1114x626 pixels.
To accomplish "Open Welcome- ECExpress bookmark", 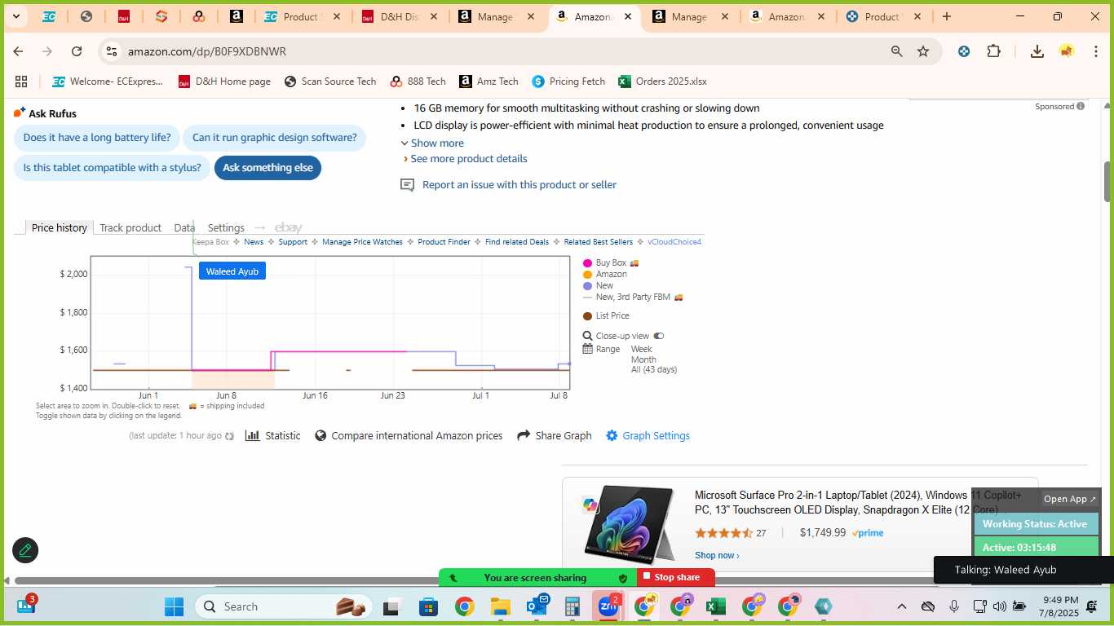I will tap(108, 82).
